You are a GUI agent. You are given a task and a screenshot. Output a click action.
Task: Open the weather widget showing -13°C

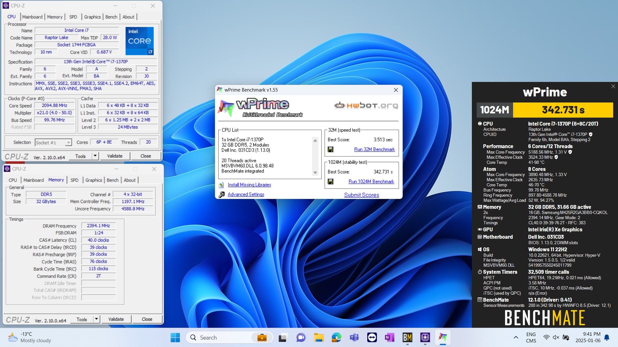coord(30,337)
